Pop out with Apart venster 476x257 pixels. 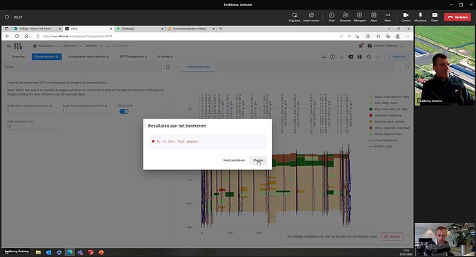point(311,17)
